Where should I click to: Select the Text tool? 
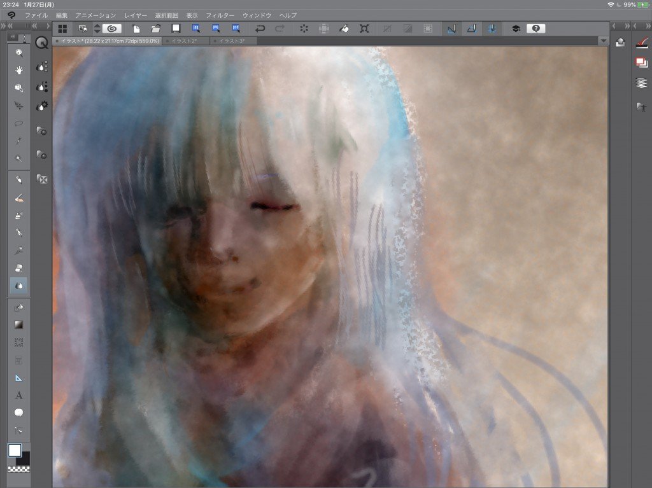[x=19, y=395]
